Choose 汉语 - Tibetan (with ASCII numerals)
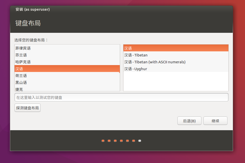245x163 pixels. click(176, 62)
